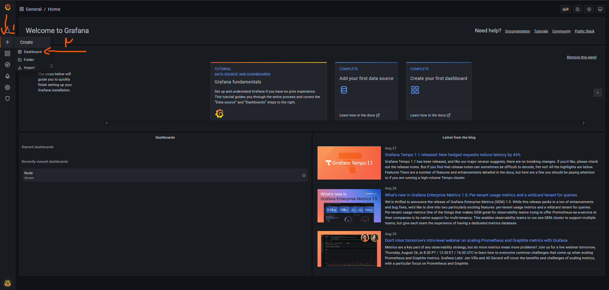Click breadcrumb dashboards icon beside General
The width and height of the screenshot is (609, 290).
(x=22, y=9)
